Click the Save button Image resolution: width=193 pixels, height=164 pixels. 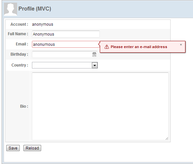pos(13,148)
